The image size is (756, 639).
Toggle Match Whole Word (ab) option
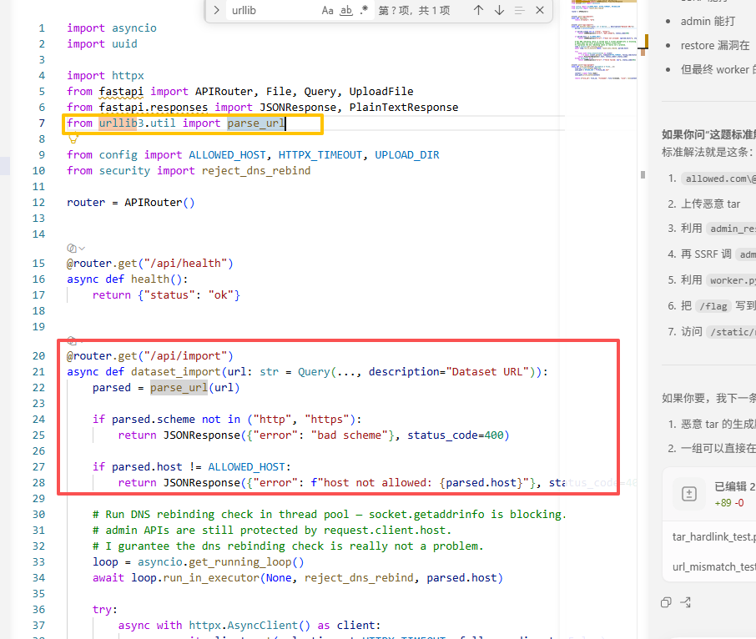pyautogui.click(x=346, y=10)
